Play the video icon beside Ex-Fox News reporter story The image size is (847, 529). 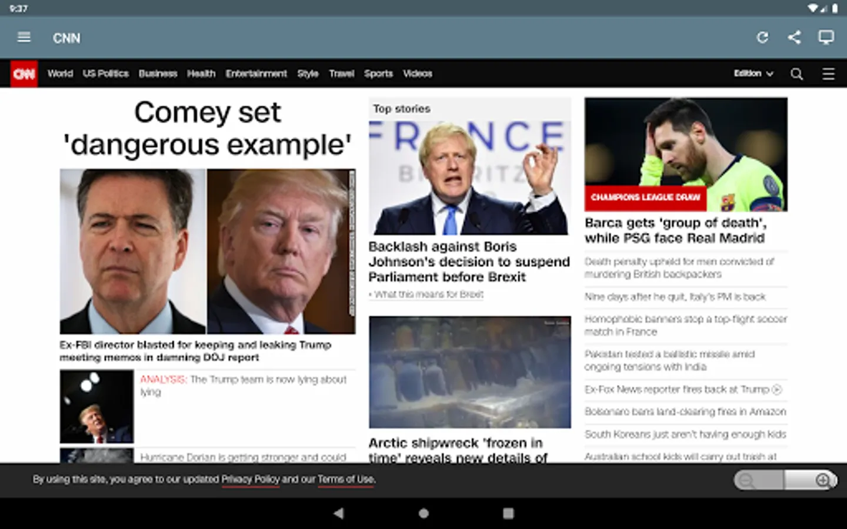tap(776, 389)
